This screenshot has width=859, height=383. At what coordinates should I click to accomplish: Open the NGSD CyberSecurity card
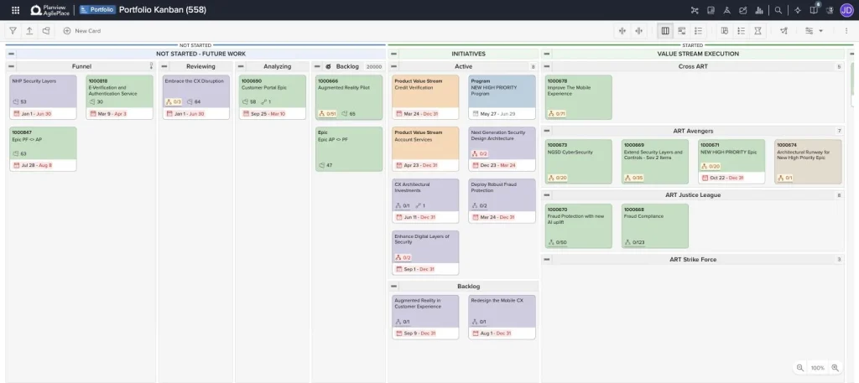click(579, 162)
